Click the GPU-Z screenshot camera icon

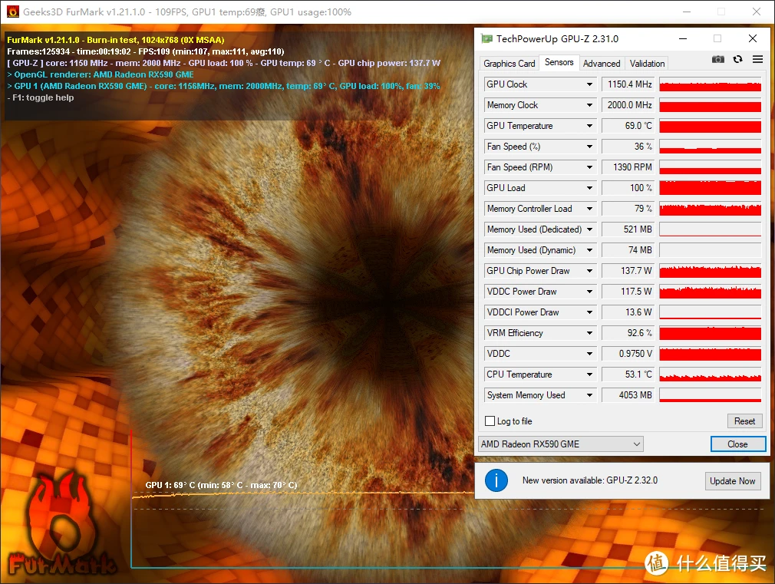tap(717, 59)
